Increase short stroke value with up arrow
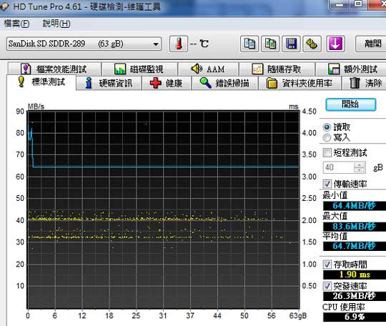The image size is (386, 326). tap(360, 165)
